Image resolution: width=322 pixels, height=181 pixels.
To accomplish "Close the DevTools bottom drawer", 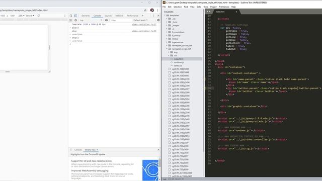I will 158,150.
